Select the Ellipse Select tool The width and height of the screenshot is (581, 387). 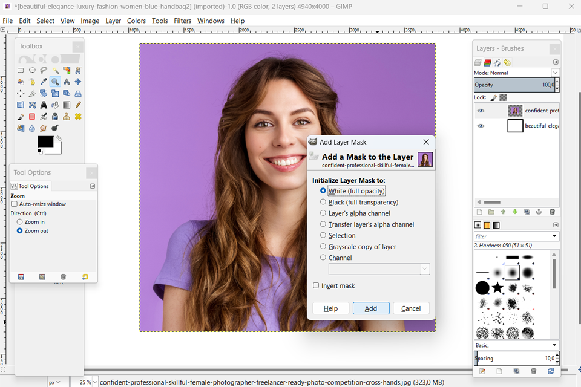pos(32,70)
